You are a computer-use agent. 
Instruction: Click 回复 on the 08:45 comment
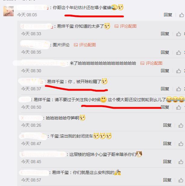click(x=167, y=162)
